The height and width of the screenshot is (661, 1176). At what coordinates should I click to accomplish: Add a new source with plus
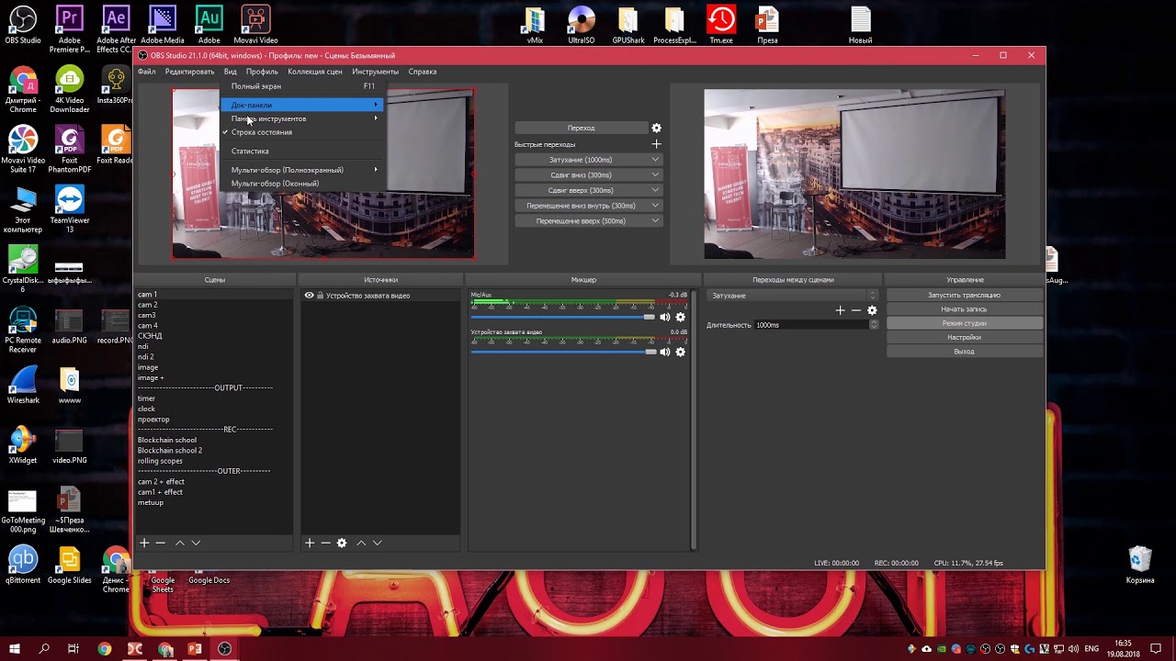(x=310, y=543)
